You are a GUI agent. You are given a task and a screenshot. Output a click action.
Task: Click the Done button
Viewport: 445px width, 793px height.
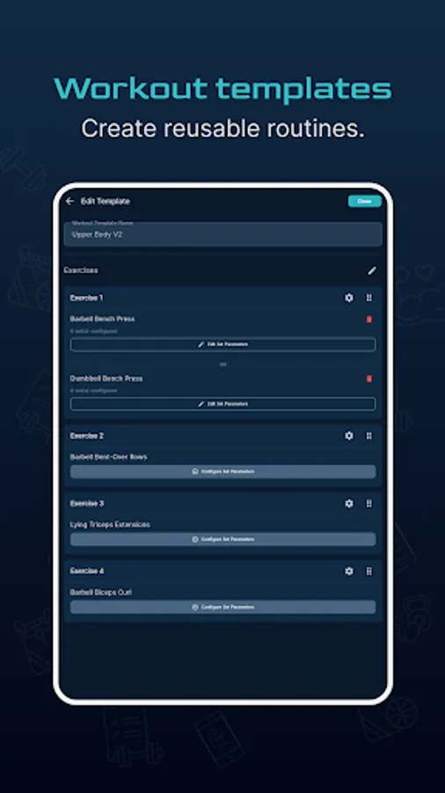pyautogui.click(x=364, y=201)
